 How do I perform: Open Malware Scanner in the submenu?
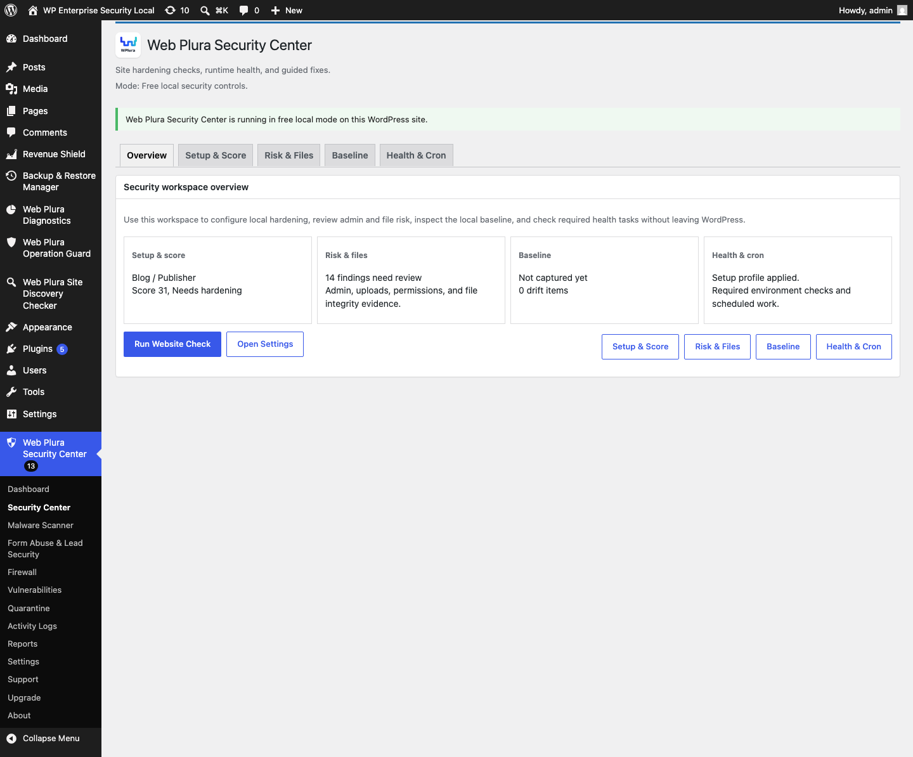tap(41, 526)
